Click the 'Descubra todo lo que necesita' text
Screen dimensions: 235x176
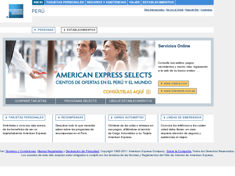click(x=75, y=129)
